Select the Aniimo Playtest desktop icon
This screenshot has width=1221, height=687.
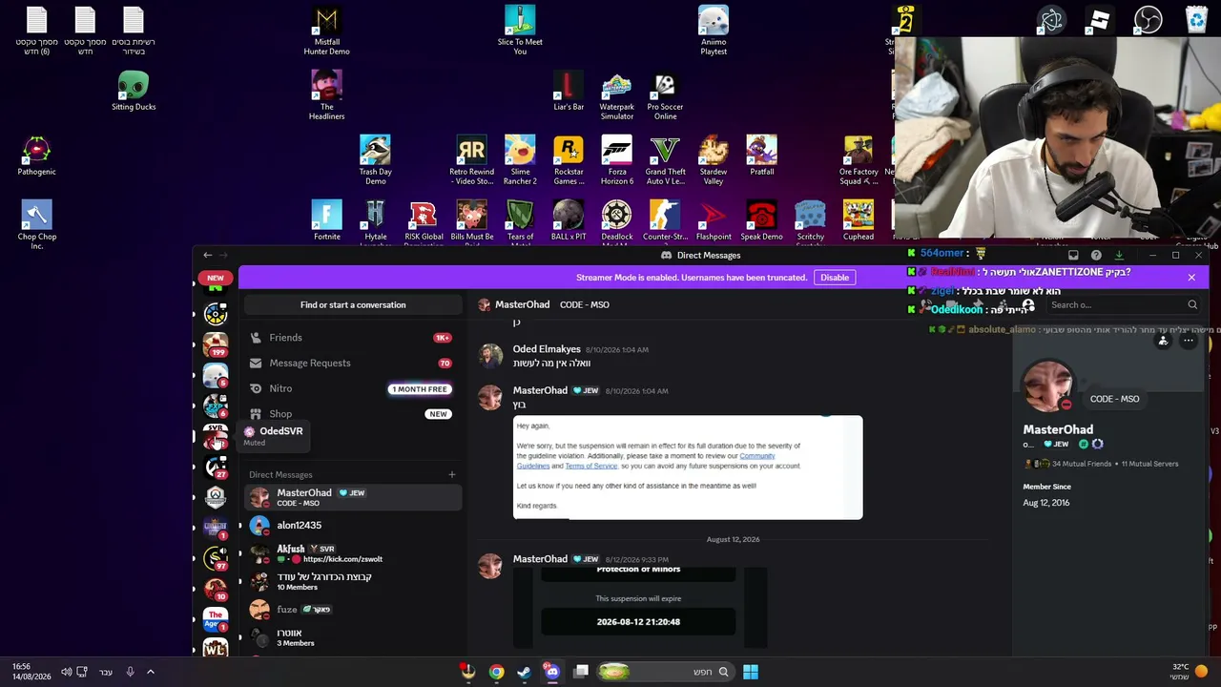click(714, 31)
